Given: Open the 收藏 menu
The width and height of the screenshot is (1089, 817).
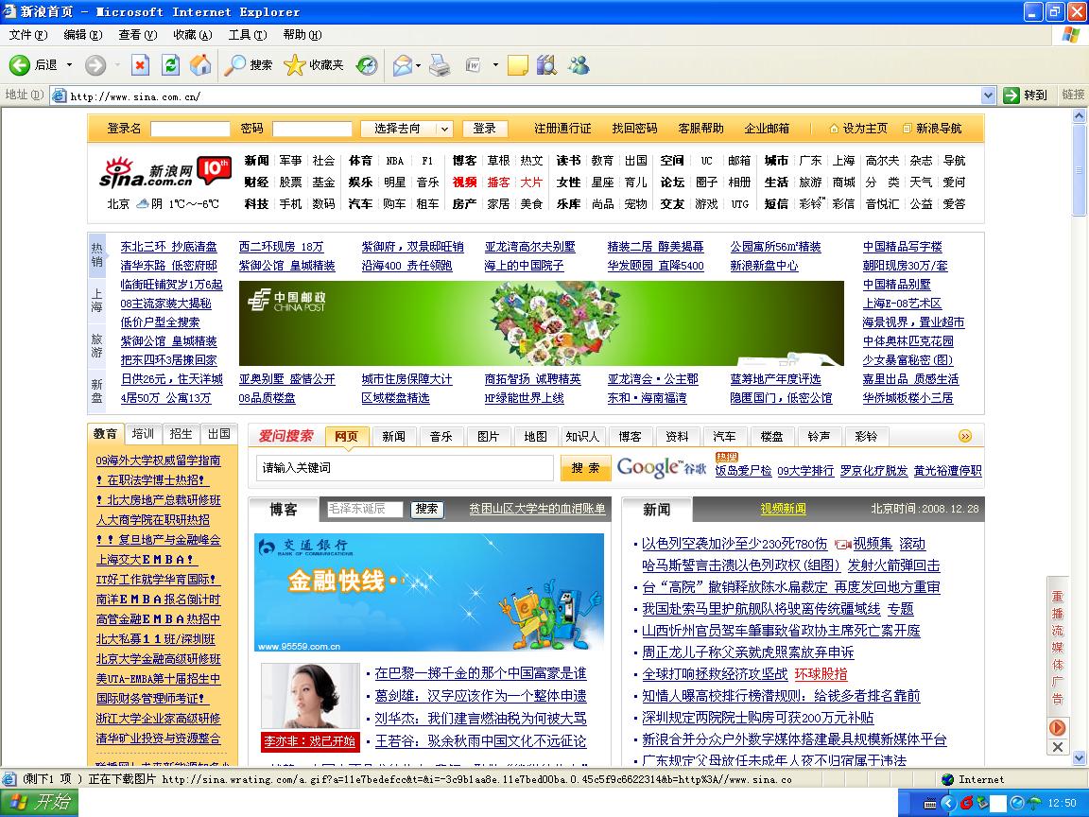Looking at the screenshot, I should [x=193, y=35].
